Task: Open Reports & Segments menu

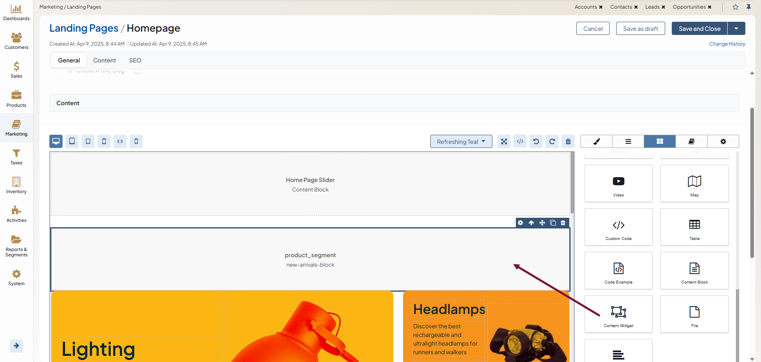Action: [16, 246]
